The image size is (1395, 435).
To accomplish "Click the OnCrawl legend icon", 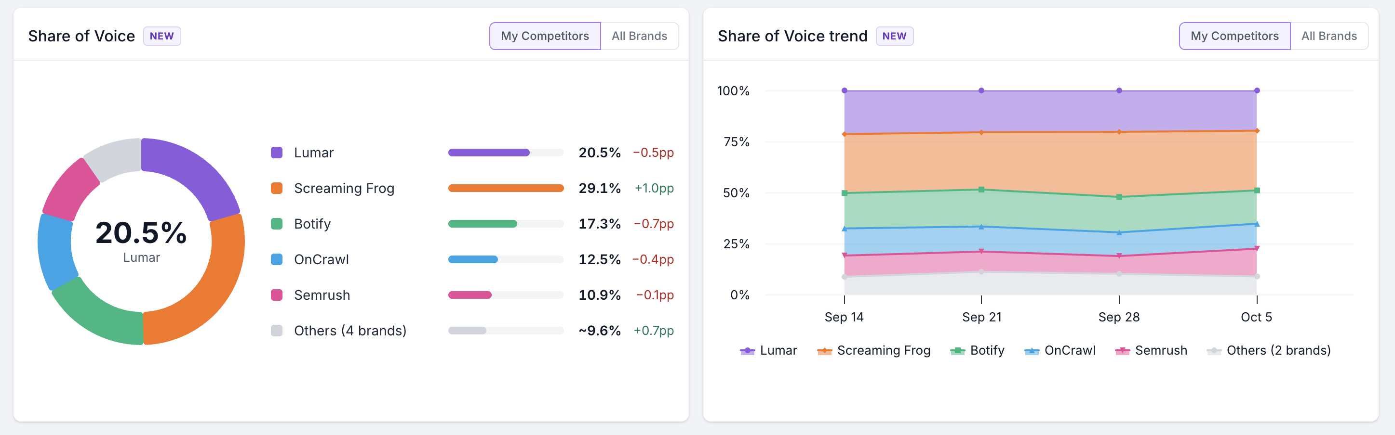I will 1032,351.
